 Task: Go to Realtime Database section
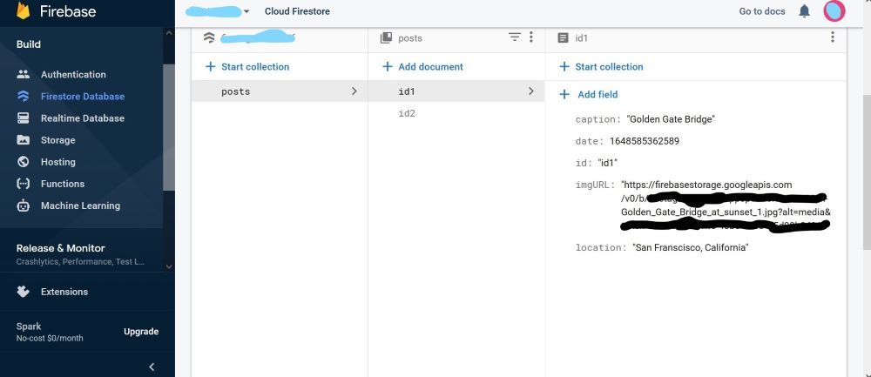pos(83,118)
